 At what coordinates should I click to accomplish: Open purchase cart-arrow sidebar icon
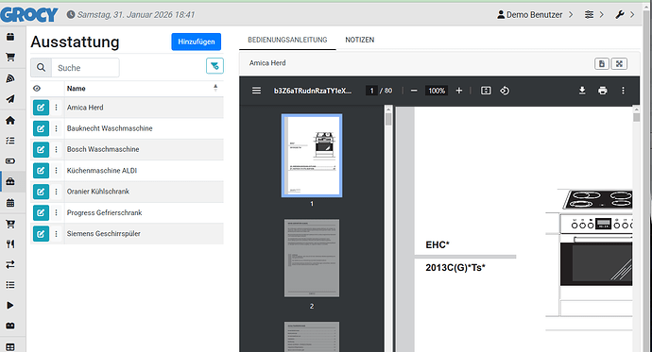10,224
